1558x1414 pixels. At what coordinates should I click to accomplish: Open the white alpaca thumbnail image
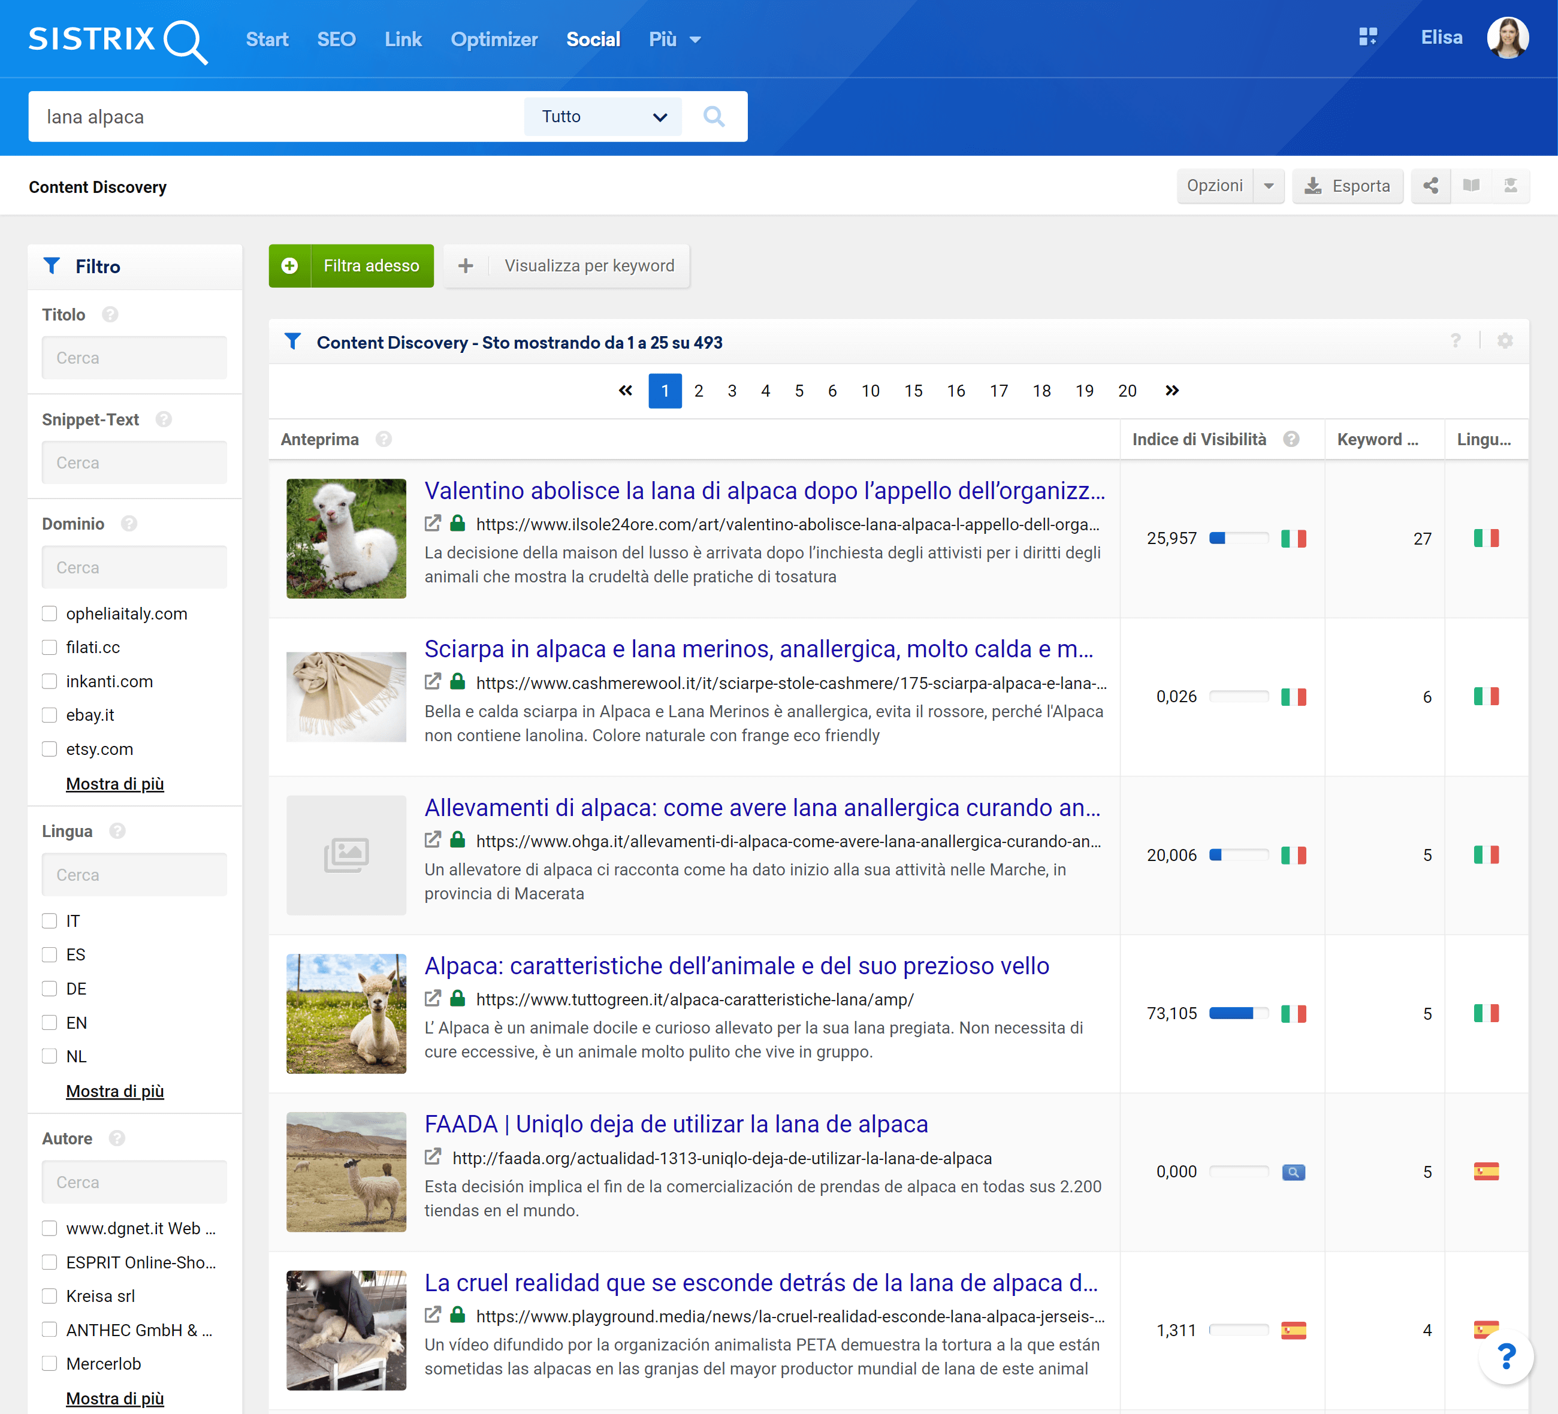coord(346,539)
